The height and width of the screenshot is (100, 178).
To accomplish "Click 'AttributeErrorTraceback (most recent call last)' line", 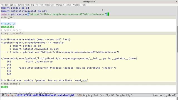I will point(36,39).
